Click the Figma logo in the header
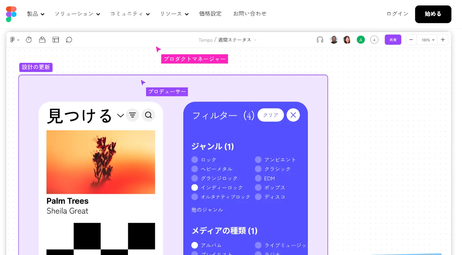The width and height of the screenshot is (462, 255). [x=11, y=14]
